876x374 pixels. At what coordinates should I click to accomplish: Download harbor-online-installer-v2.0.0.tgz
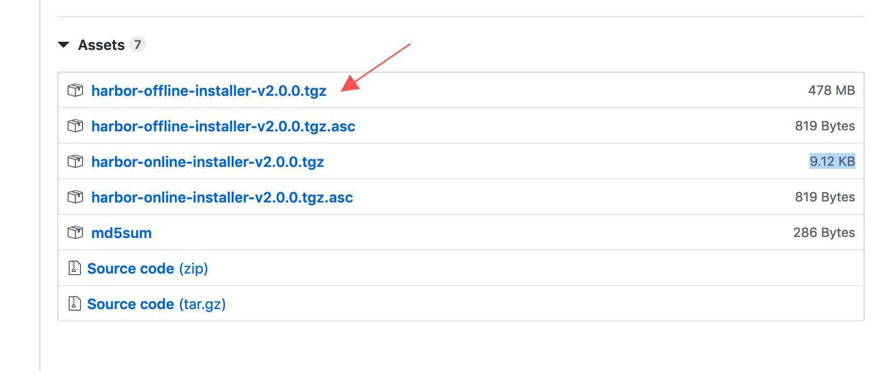click(x=207, y=162)
